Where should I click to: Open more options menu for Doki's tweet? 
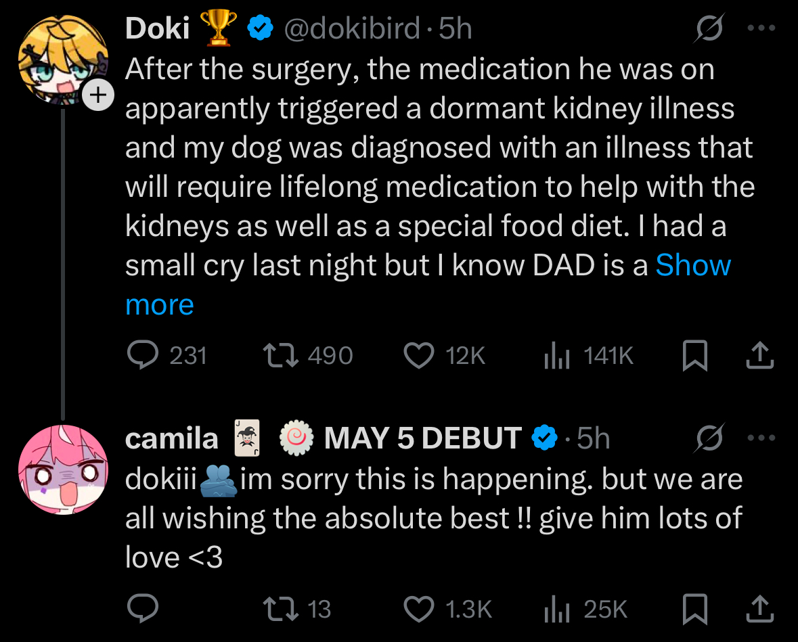761,29
